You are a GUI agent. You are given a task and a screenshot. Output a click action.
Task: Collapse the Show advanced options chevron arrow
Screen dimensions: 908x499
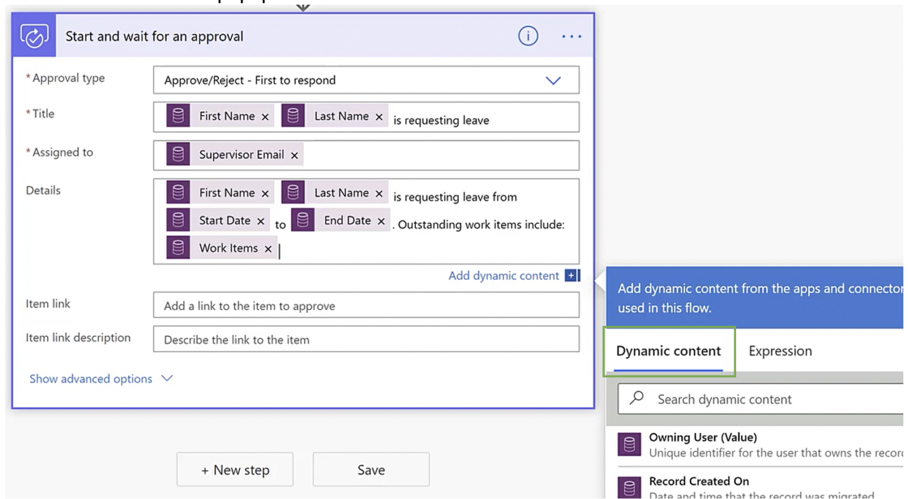click(167, 378)
